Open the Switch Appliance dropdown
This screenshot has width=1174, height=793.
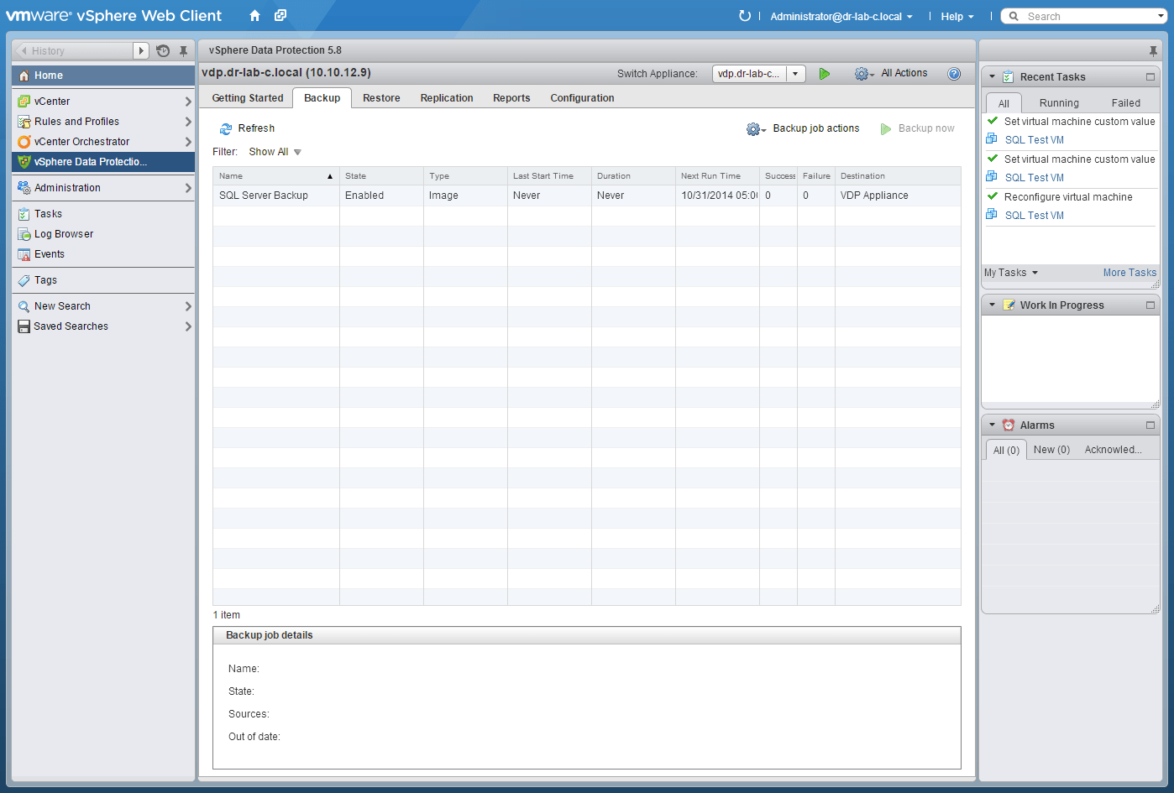pos(795,73)
